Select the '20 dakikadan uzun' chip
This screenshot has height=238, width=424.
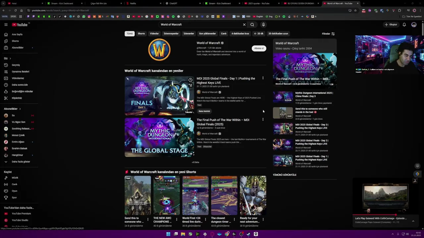click(278, 33)
